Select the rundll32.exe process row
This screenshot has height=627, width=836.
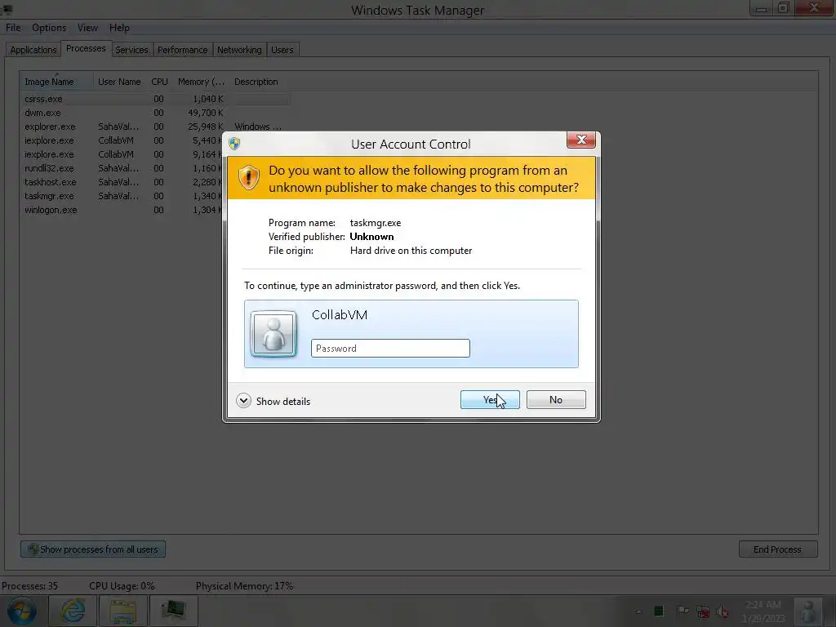point(122,168)
